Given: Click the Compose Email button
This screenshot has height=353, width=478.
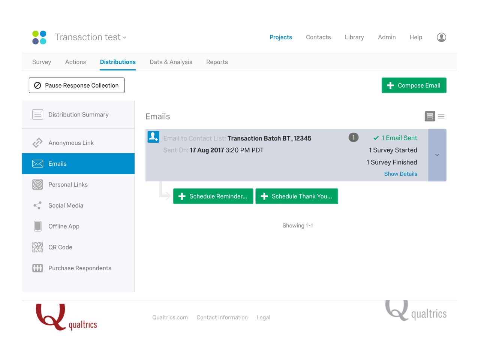Looking at the screenshot, I should (414, 85).
